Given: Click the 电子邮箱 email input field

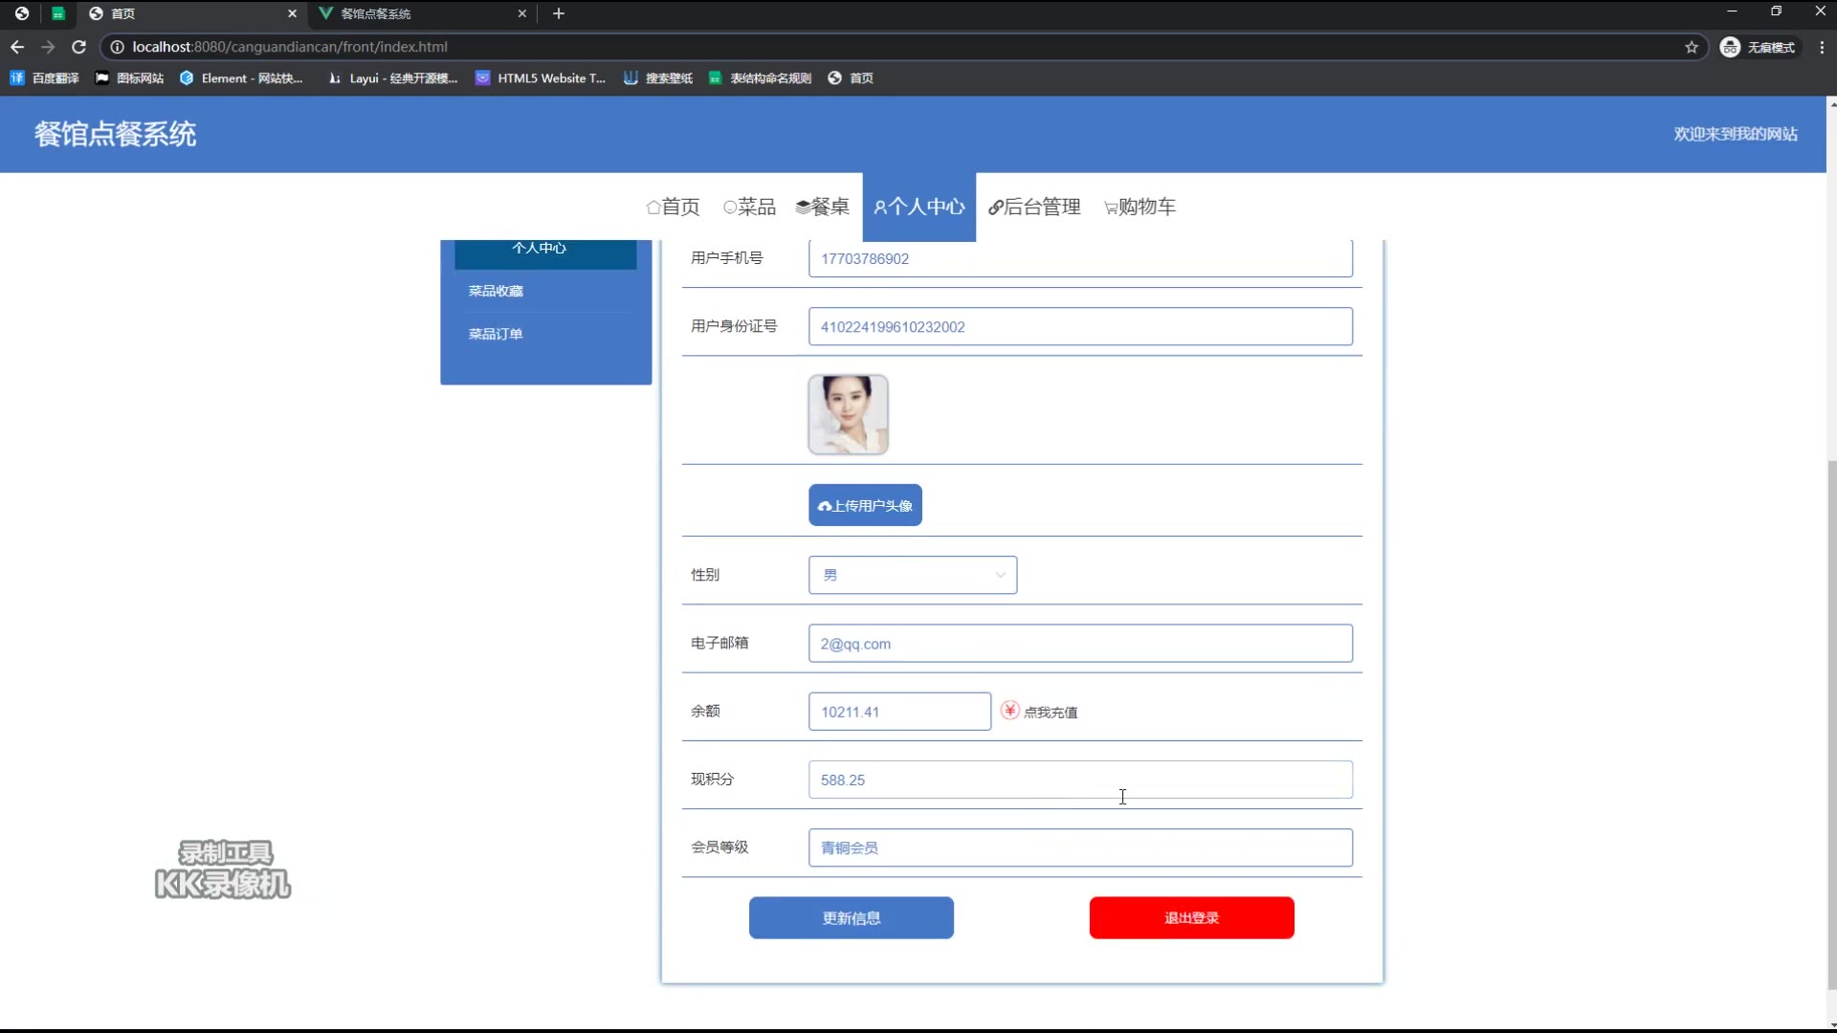Looking at the screenshot, I should point(1079,644).
